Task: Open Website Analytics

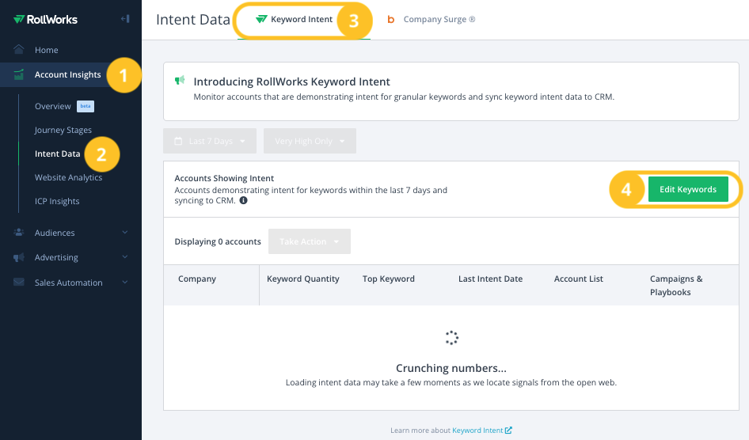Action: [68, 177]
